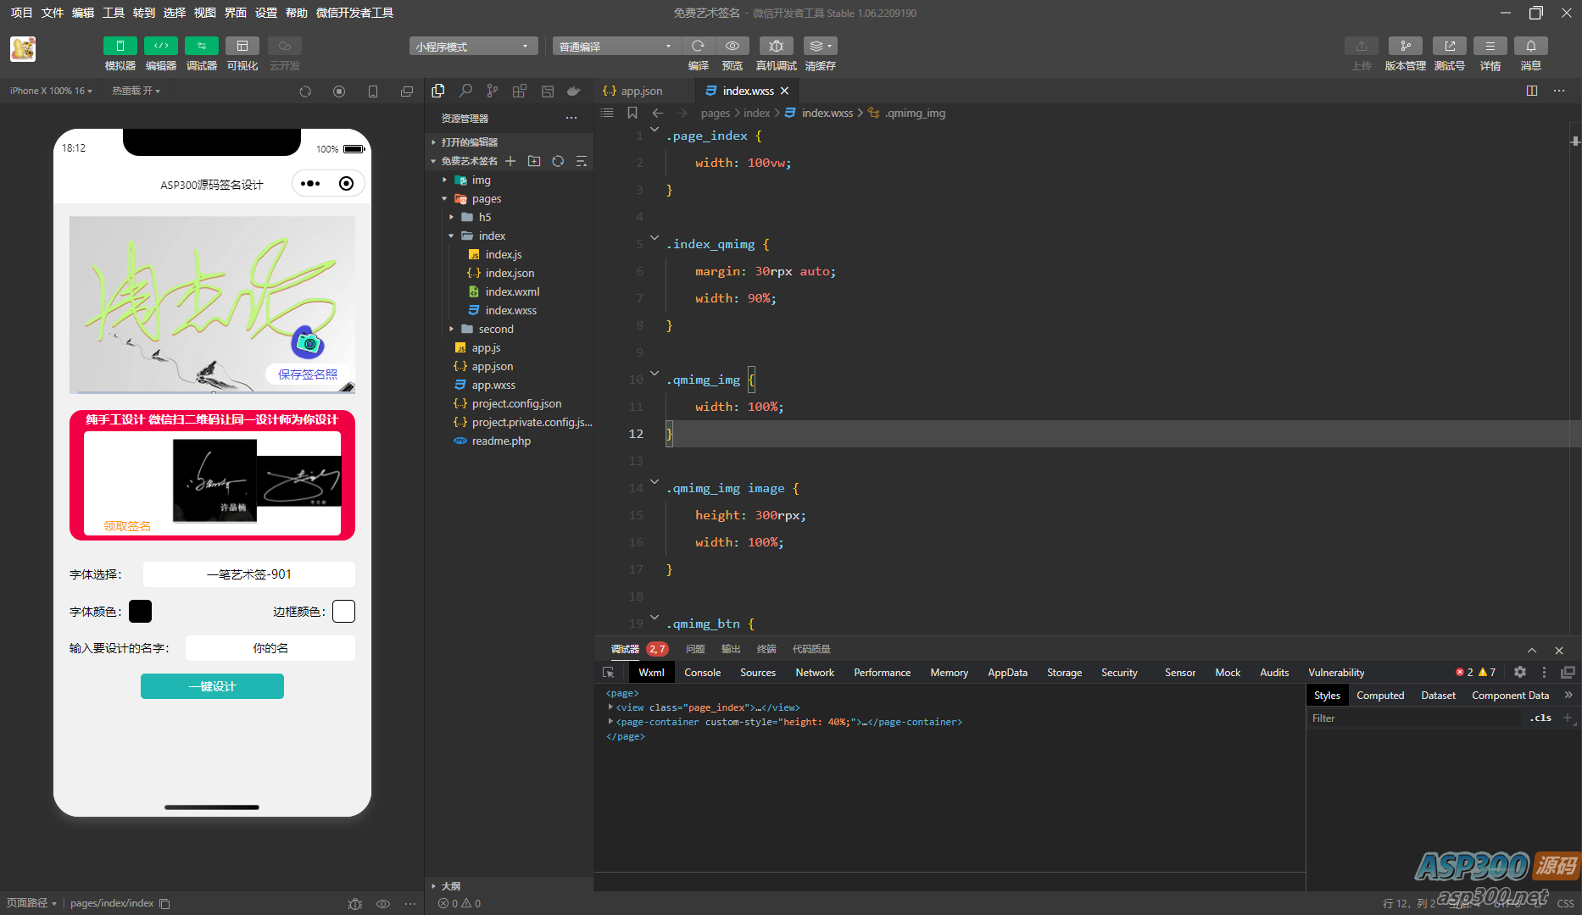The width and height of the screenshot is (1582, 915).
Task: Open the compile mode dropdown
Action: pyautogui.click(x=616, y=46)
